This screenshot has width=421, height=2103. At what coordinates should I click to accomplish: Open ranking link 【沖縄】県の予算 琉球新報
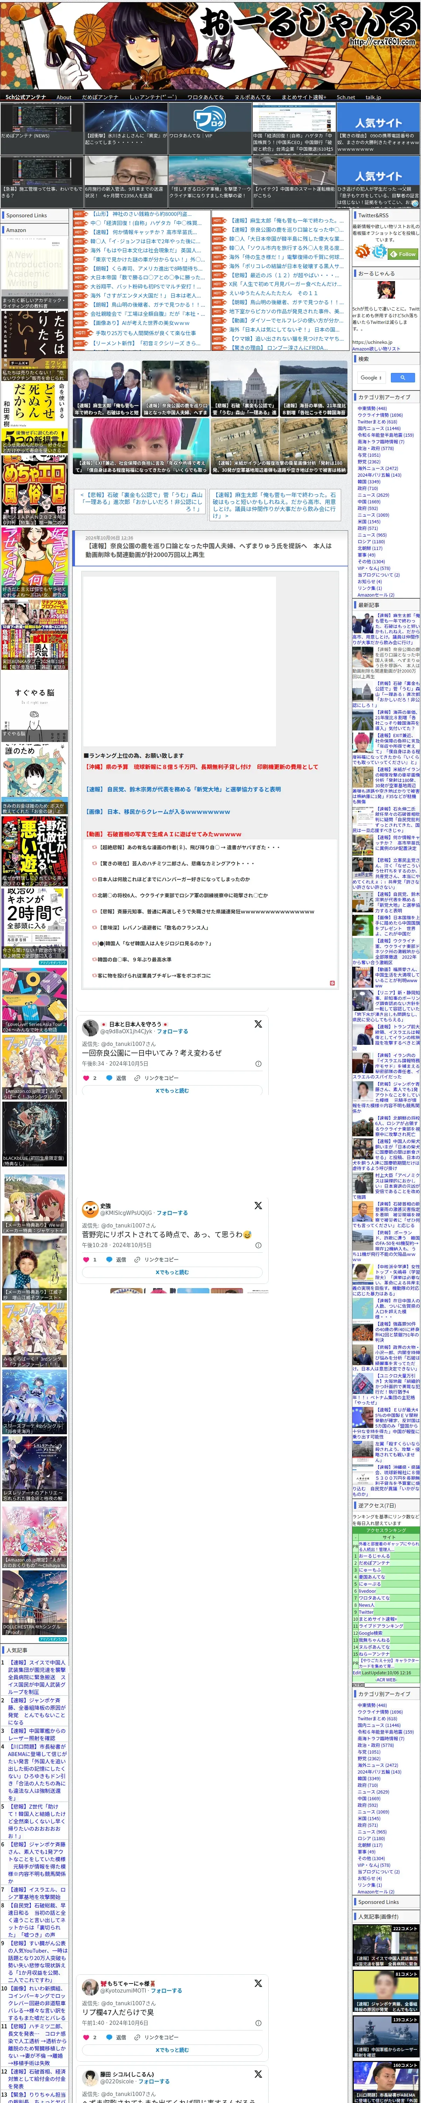pos(201,767)
